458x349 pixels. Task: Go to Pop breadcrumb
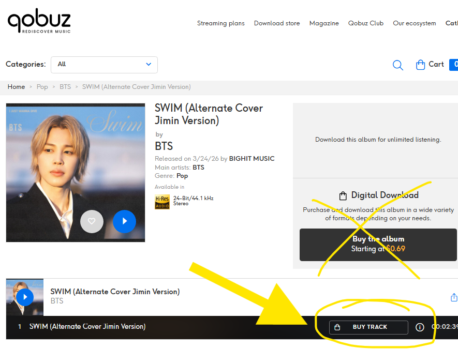point(42,87)
